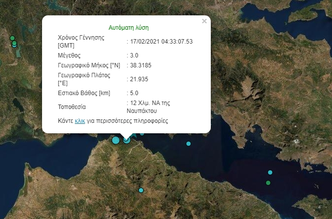Click the location text '12 Χλμ. ΝΑ της Ναυπάκτου'
The image size is (332, 219).
148,107
